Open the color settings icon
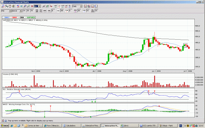 [89, 6]
